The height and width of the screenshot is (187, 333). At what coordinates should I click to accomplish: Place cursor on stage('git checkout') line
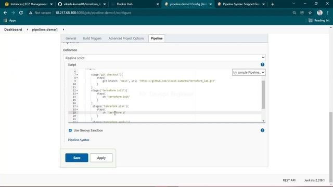(x=107, y=75)
